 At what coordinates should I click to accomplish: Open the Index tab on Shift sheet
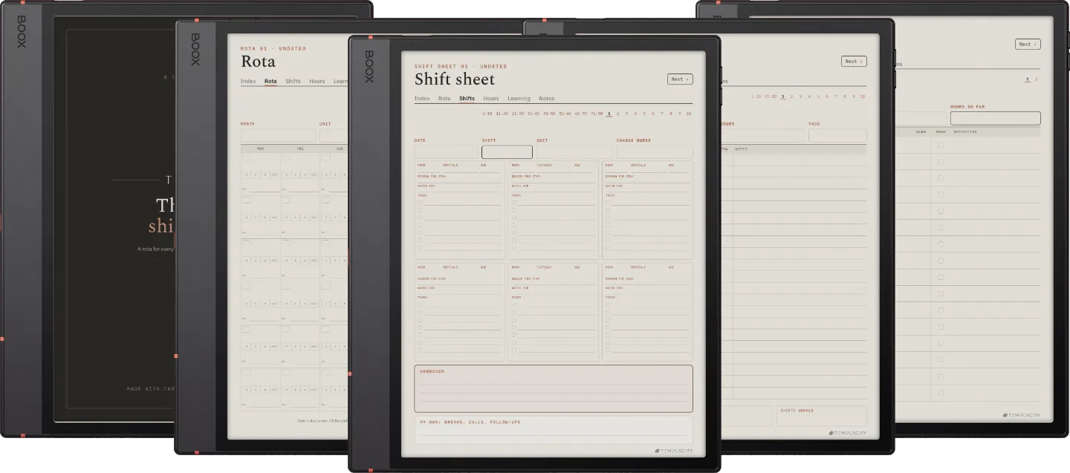tap(422, 99)
